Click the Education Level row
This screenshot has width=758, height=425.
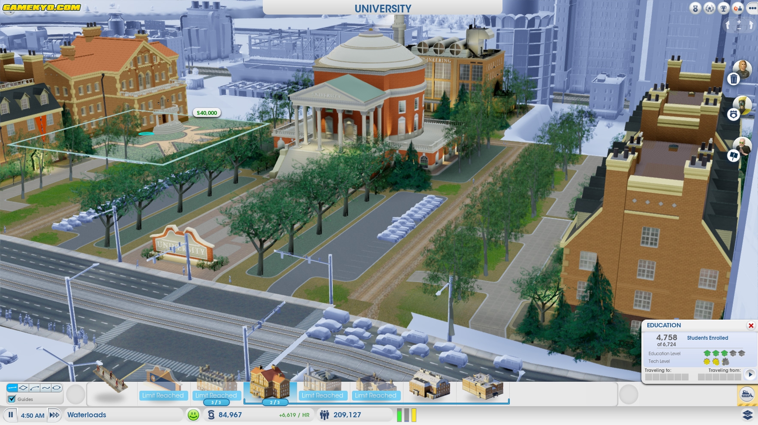[697, 353]
